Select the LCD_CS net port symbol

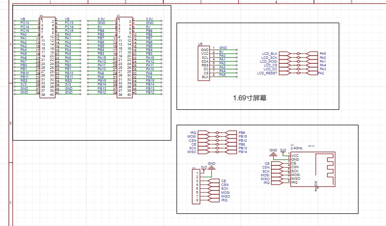point(285,65)
